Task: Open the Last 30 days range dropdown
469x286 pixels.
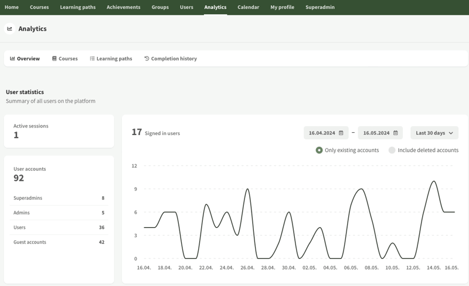Action: click(434, 133)
